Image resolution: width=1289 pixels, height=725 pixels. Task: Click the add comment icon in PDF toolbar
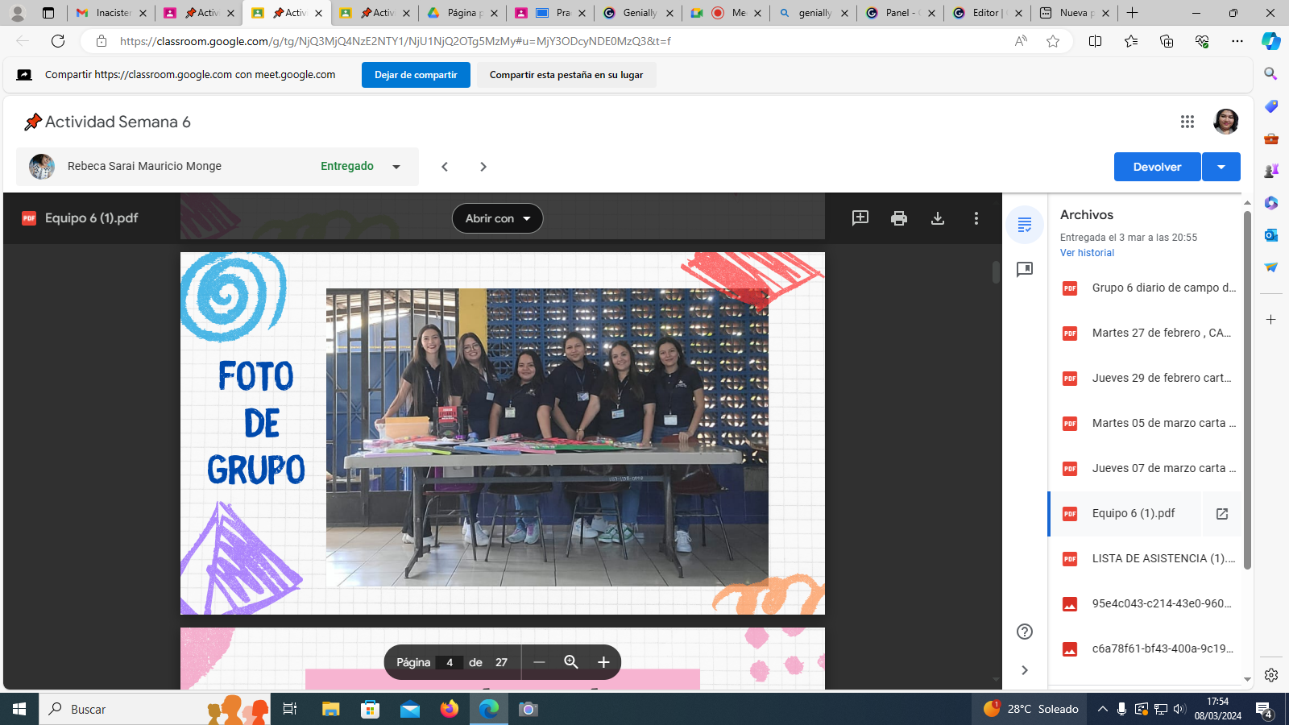pos(860,218)
